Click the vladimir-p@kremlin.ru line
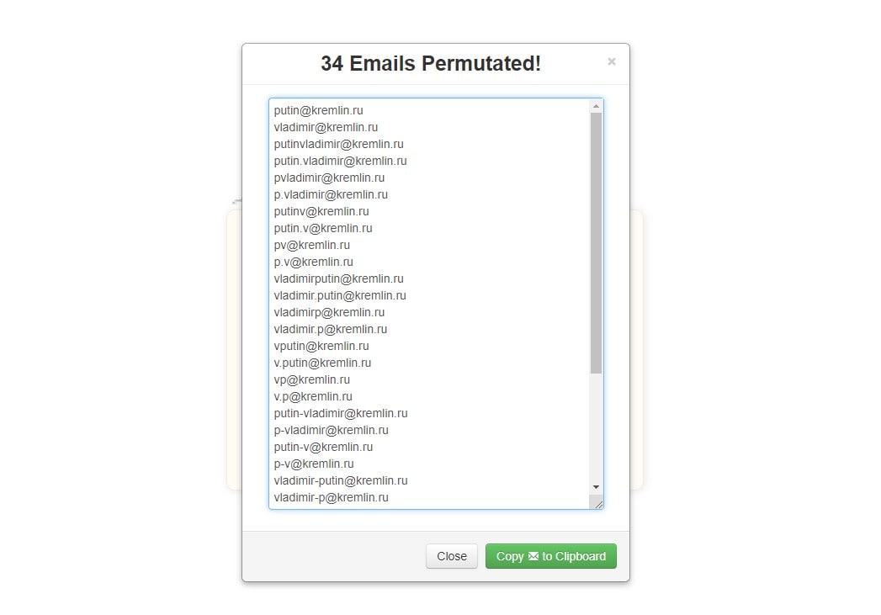Image resolution: width=881 pixels, height=615 pixels. 331,497
